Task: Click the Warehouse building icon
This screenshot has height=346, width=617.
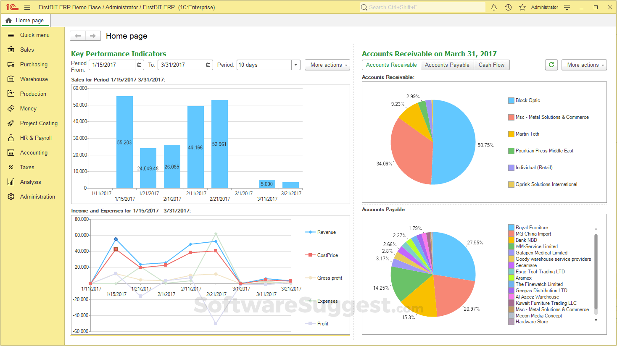Action: coord(11,79)
